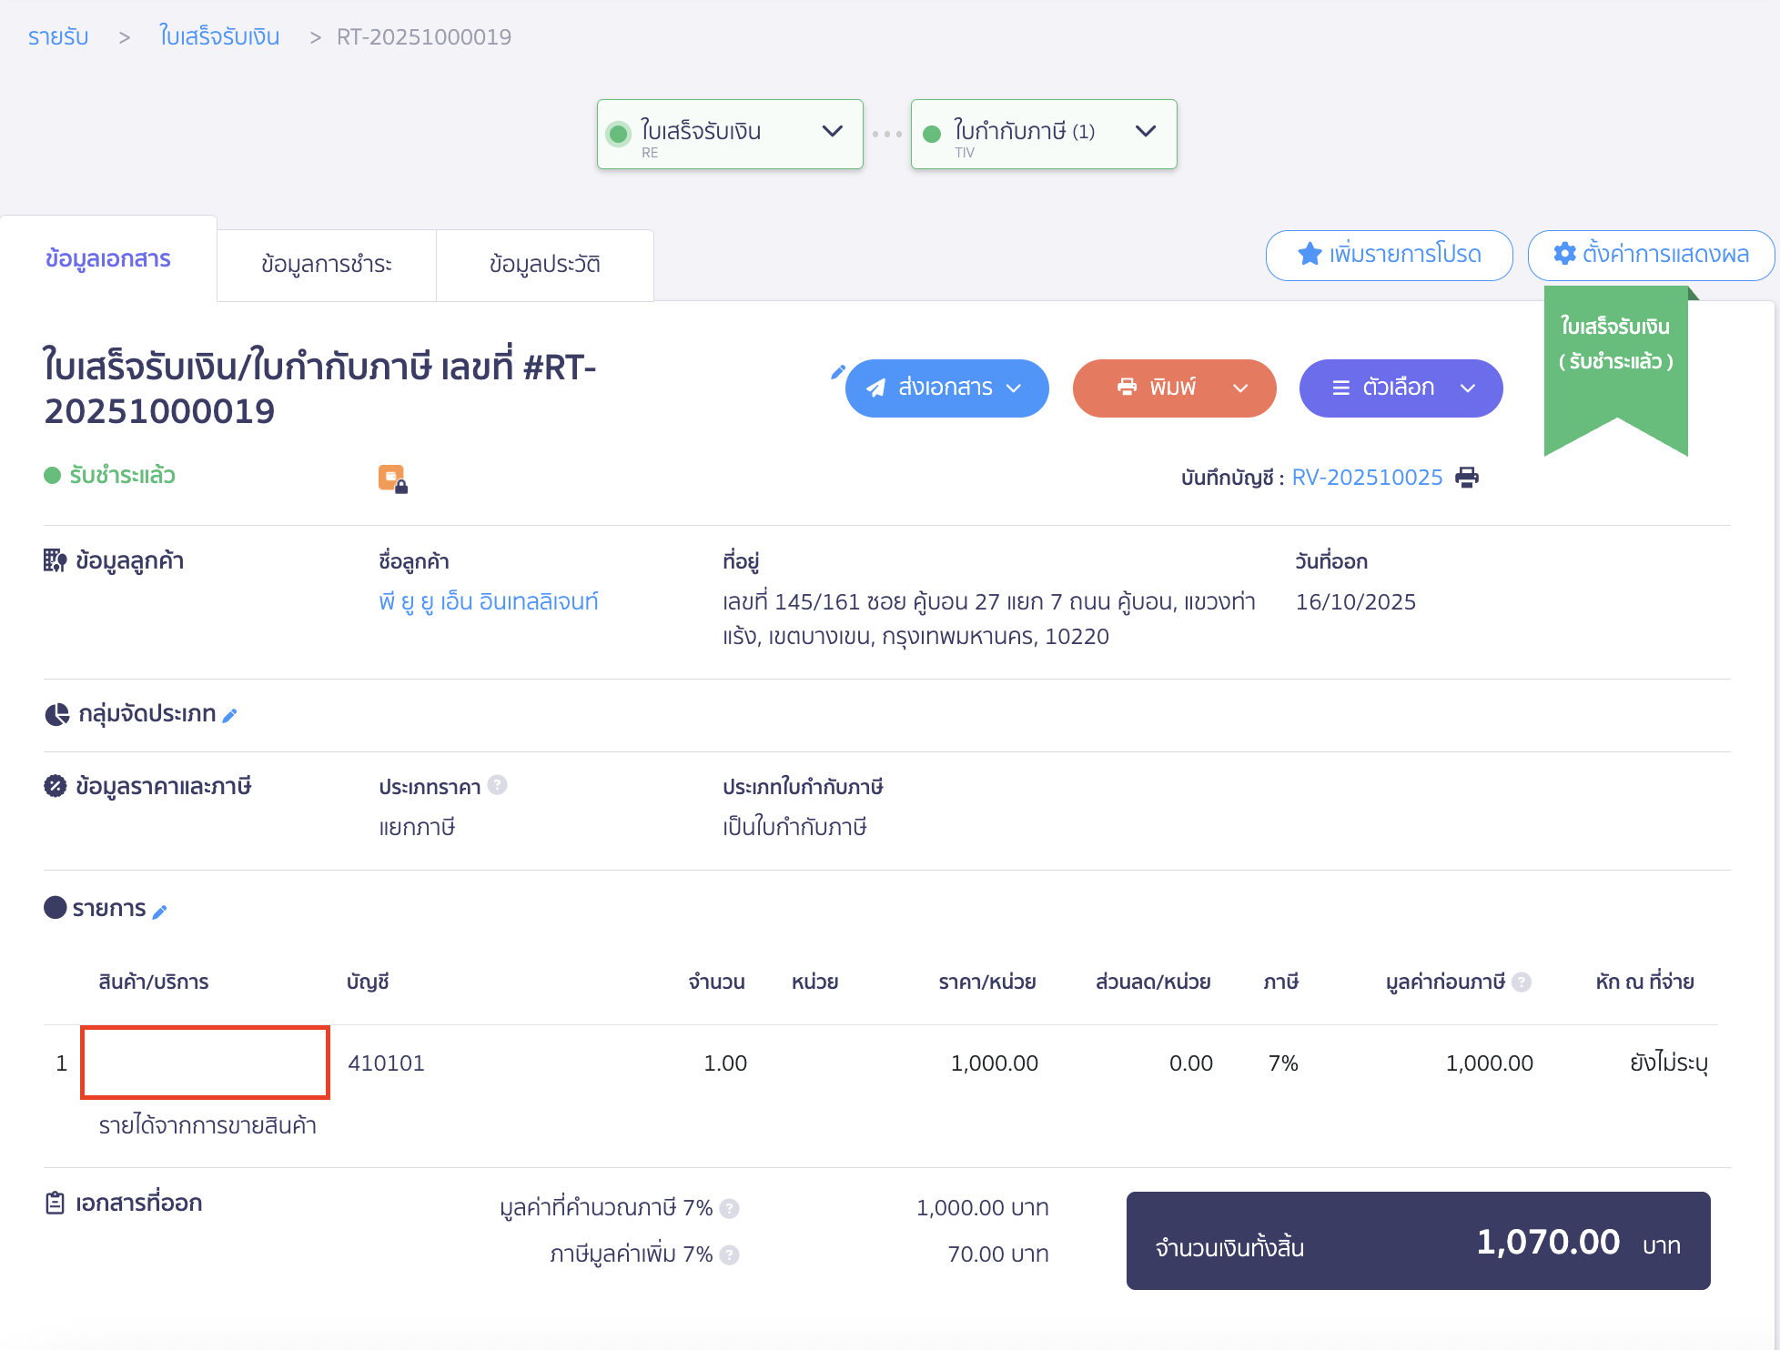Click the help icon next to ประเภทราคา
This screenshot has width=1780, height=1350.
tap(498, 785)
